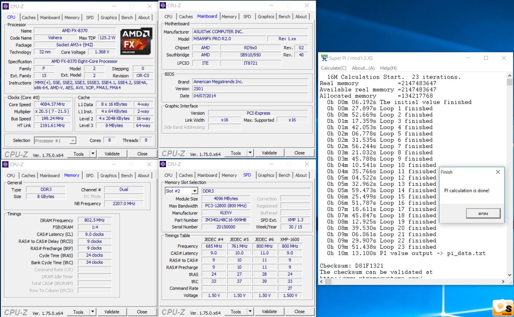
Task: Click the Loop 23 finished line
Action: pos(382,247)
